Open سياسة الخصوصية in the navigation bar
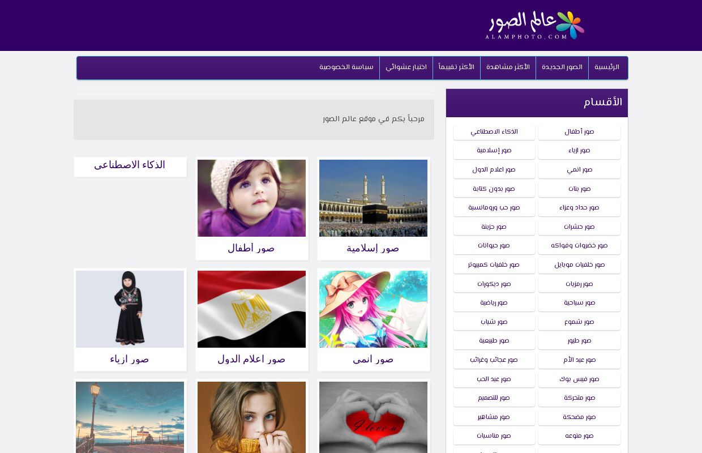The width and height of the screenshot is (702, 453). (x=346, y=67)
